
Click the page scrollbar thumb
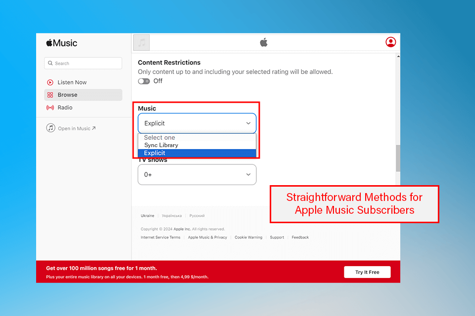398,158
